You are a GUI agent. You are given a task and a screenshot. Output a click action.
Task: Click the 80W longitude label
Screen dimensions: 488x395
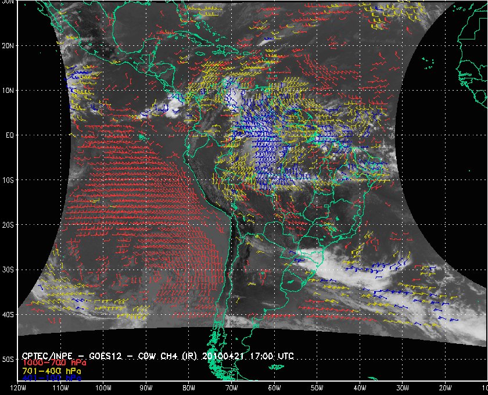189,387
